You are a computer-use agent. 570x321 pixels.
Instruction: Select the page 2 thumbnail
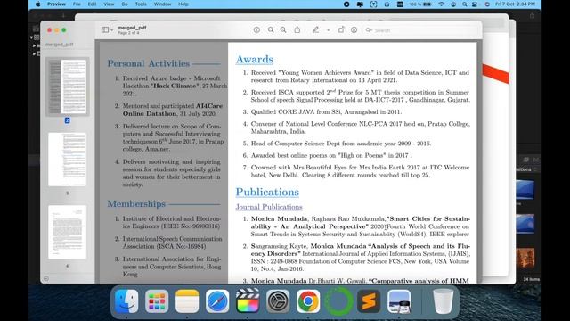[x=68, y=86]
